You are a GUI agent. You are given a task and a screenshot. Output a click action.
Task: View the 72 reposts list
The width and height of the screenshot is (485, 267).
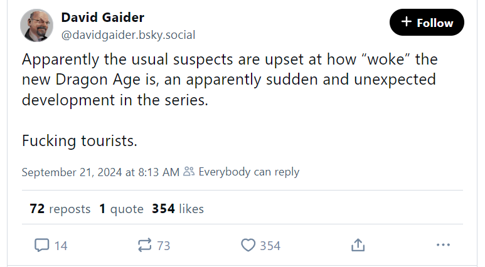(60, 209)
